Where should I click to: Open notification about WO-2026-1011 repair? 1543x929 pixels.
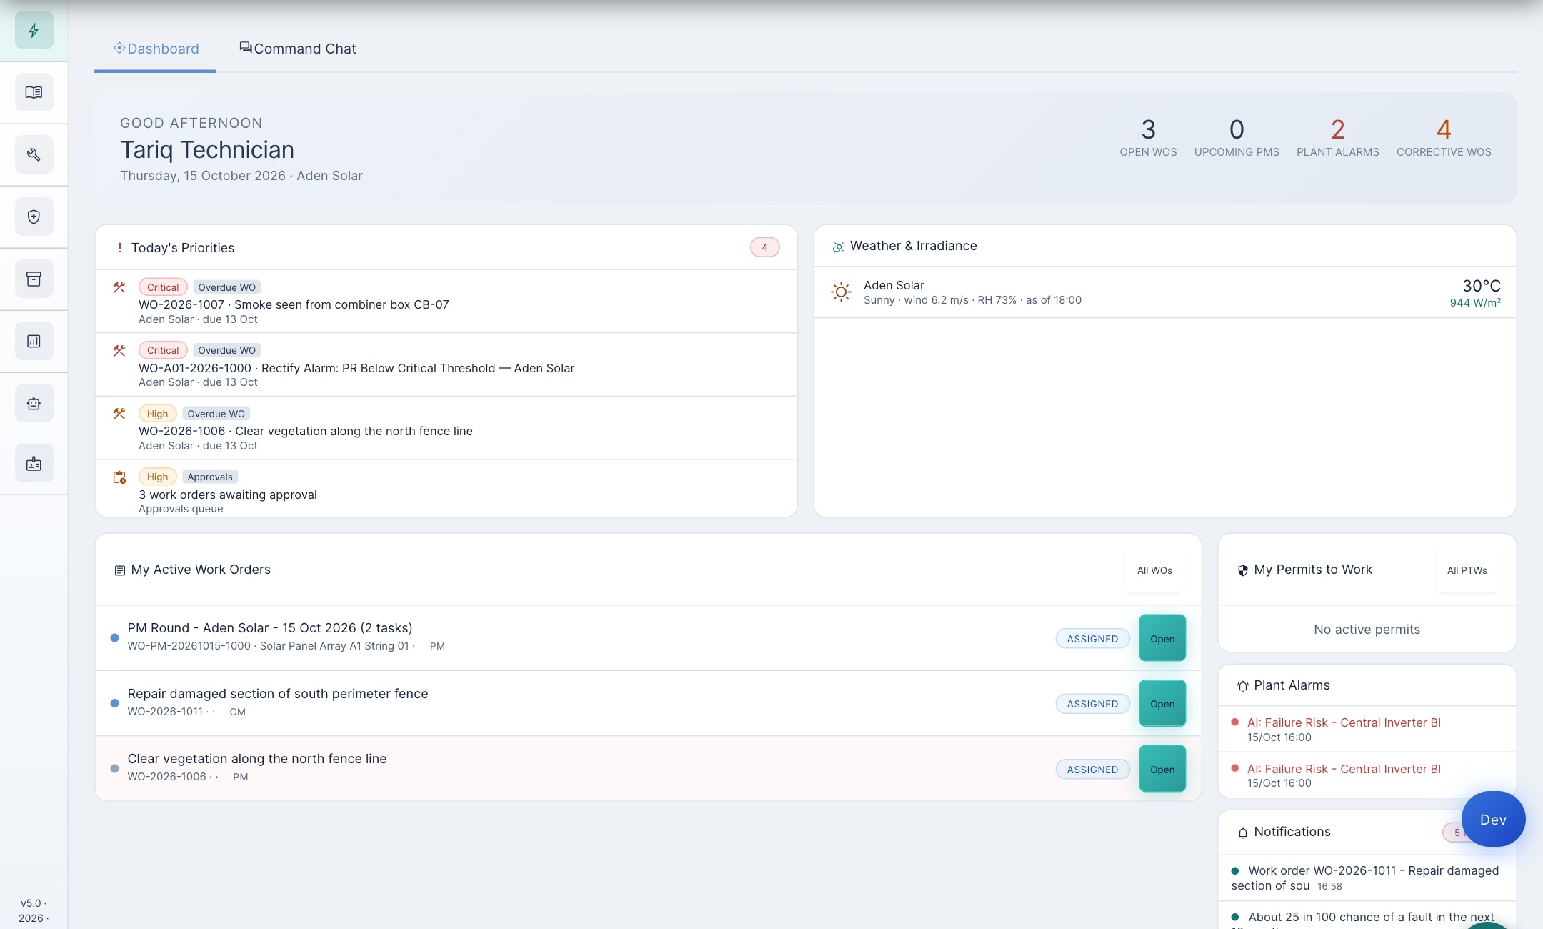coord(1367,878)
